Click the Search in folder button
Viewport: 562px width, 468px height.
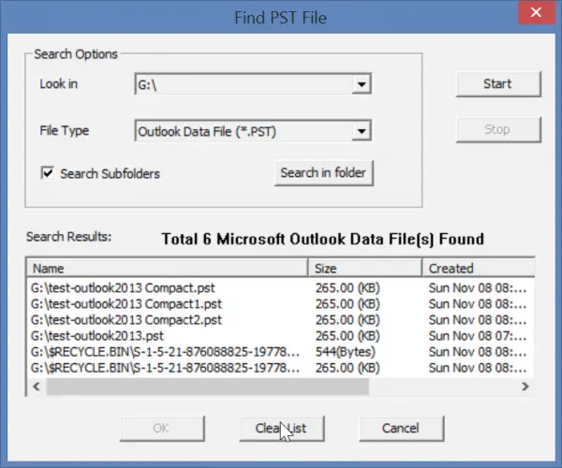pyautogui.click(x=324, y=173)
